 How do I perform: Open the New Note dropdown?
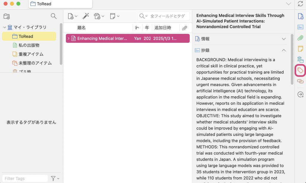114,16
